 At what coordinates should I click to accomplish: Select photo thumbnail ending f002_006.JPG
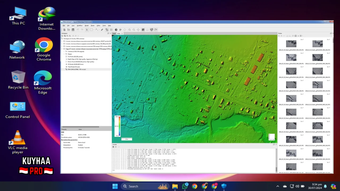pos(317,57)
